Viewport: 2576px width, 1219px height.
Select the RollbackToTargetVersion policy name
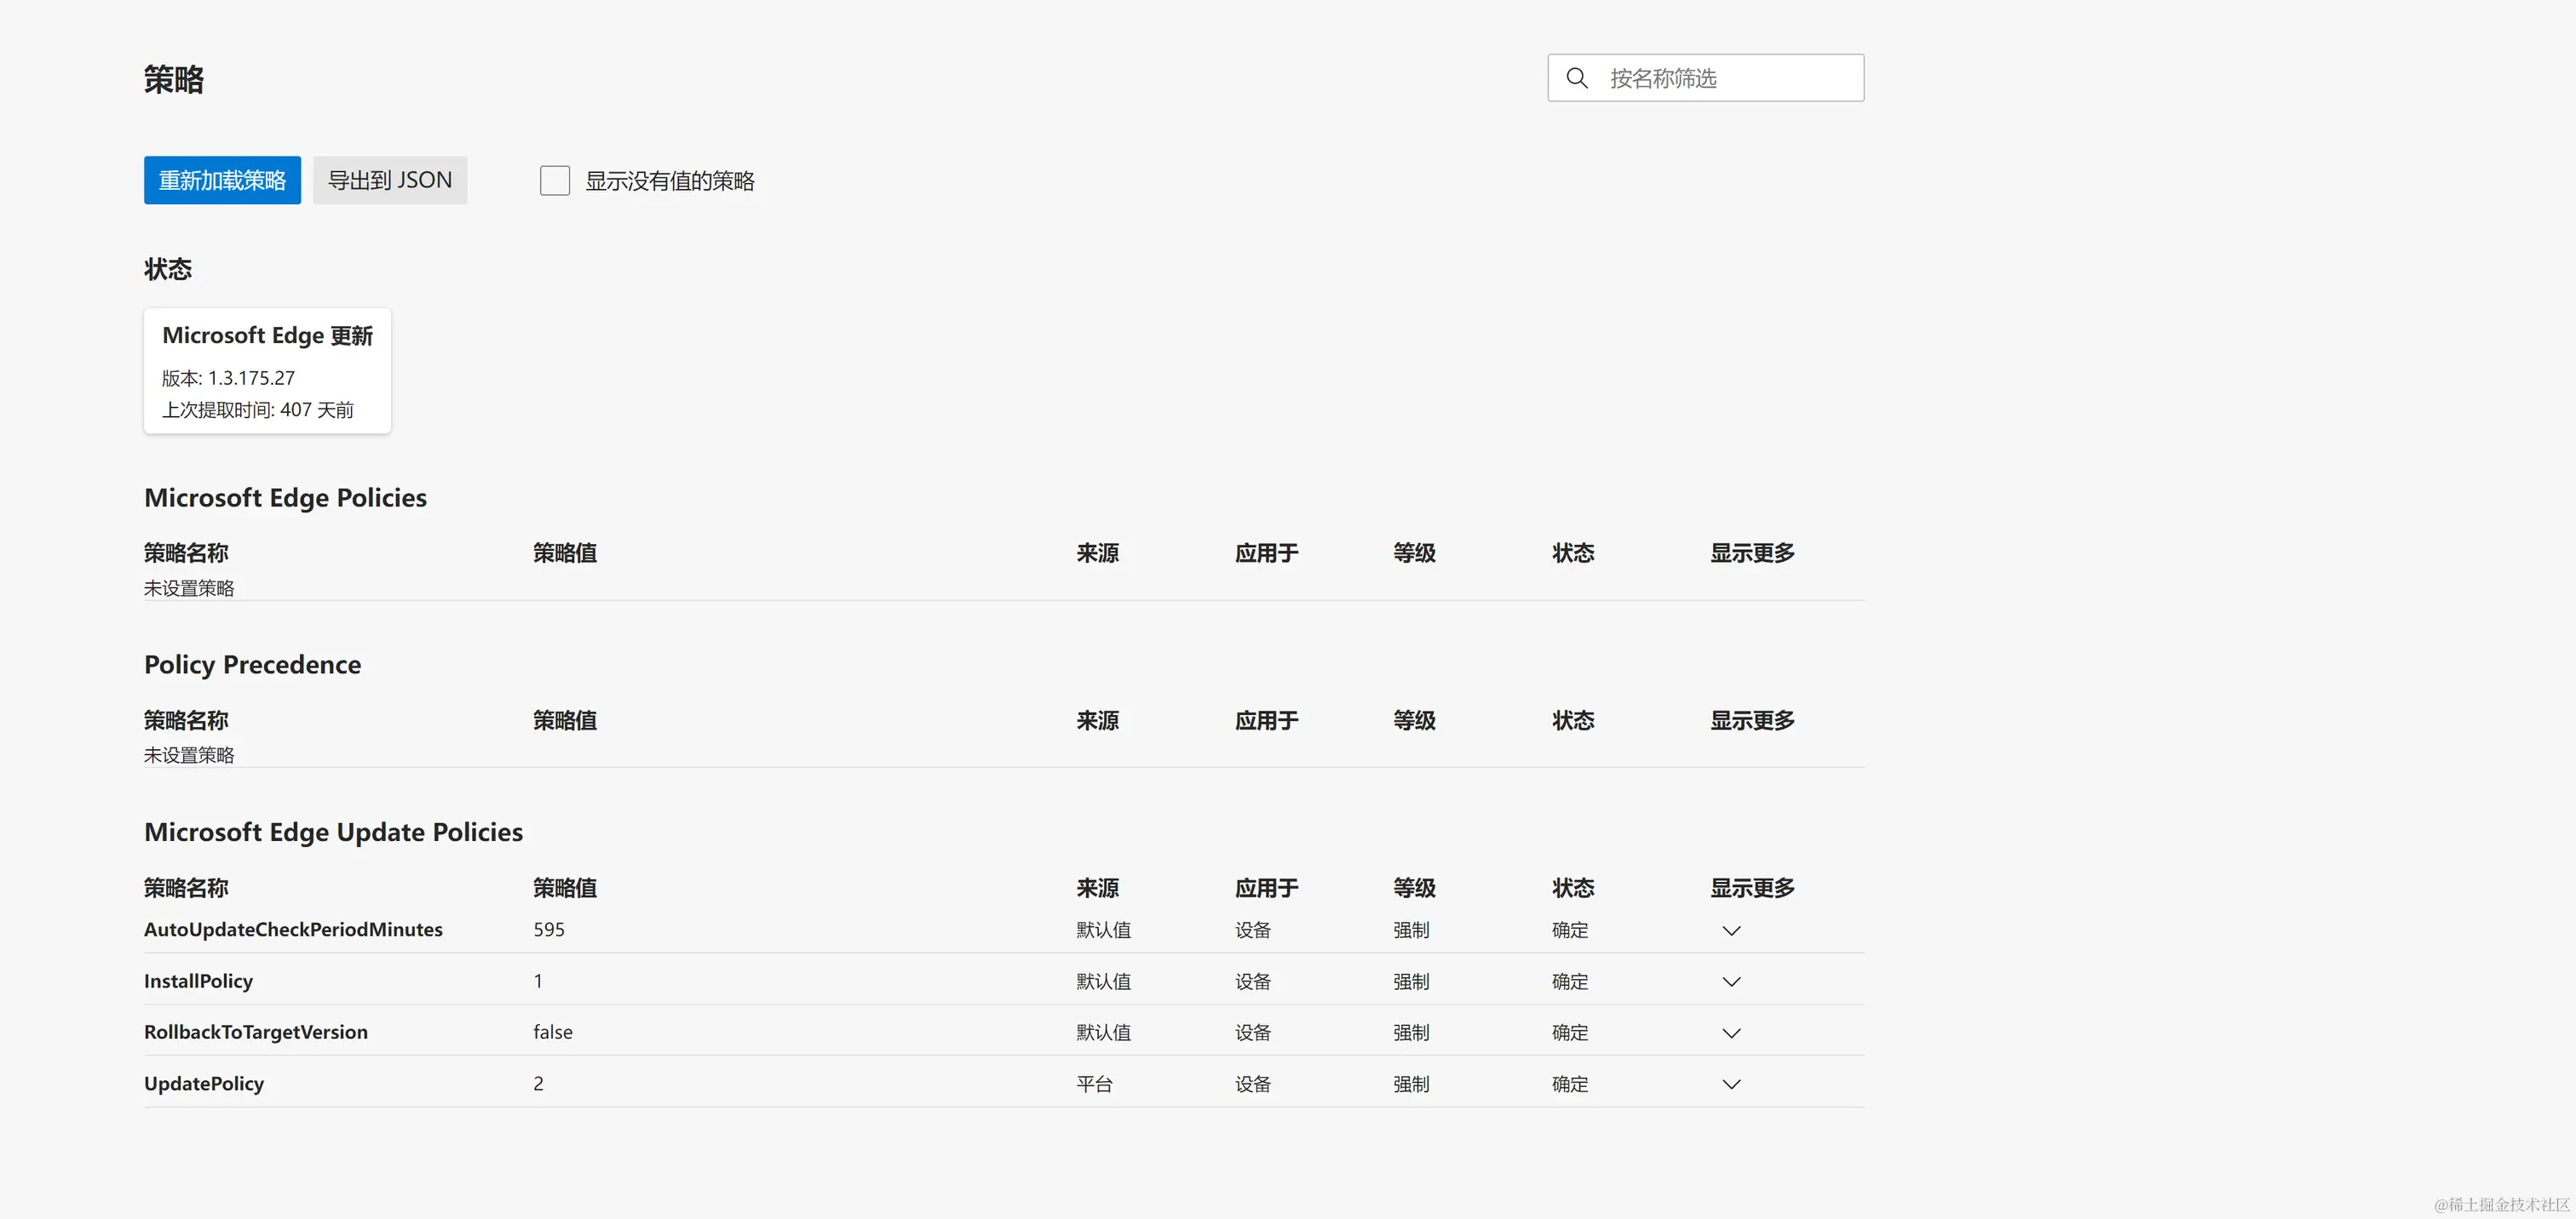(x=256, y=1033)
